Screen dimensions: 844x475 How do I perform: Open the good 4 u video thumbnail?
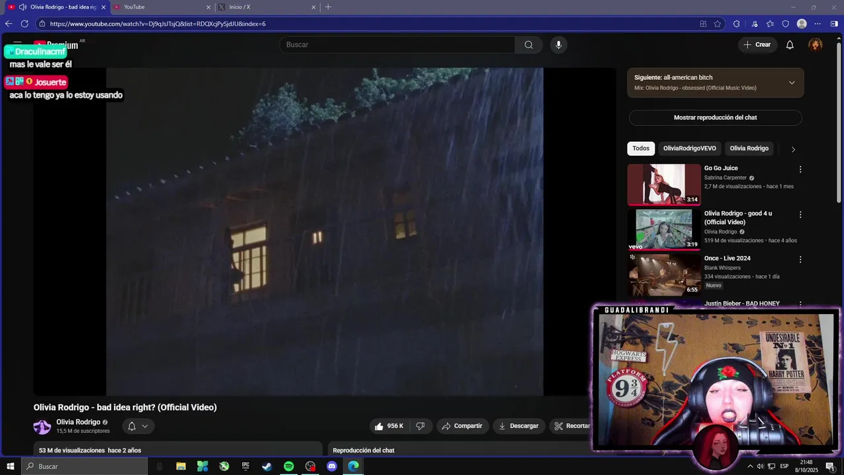tap(664, 230)
